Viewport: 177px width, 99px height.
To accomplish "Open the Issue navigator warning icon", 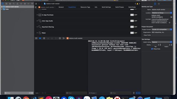I will click(x=17, y=4).
